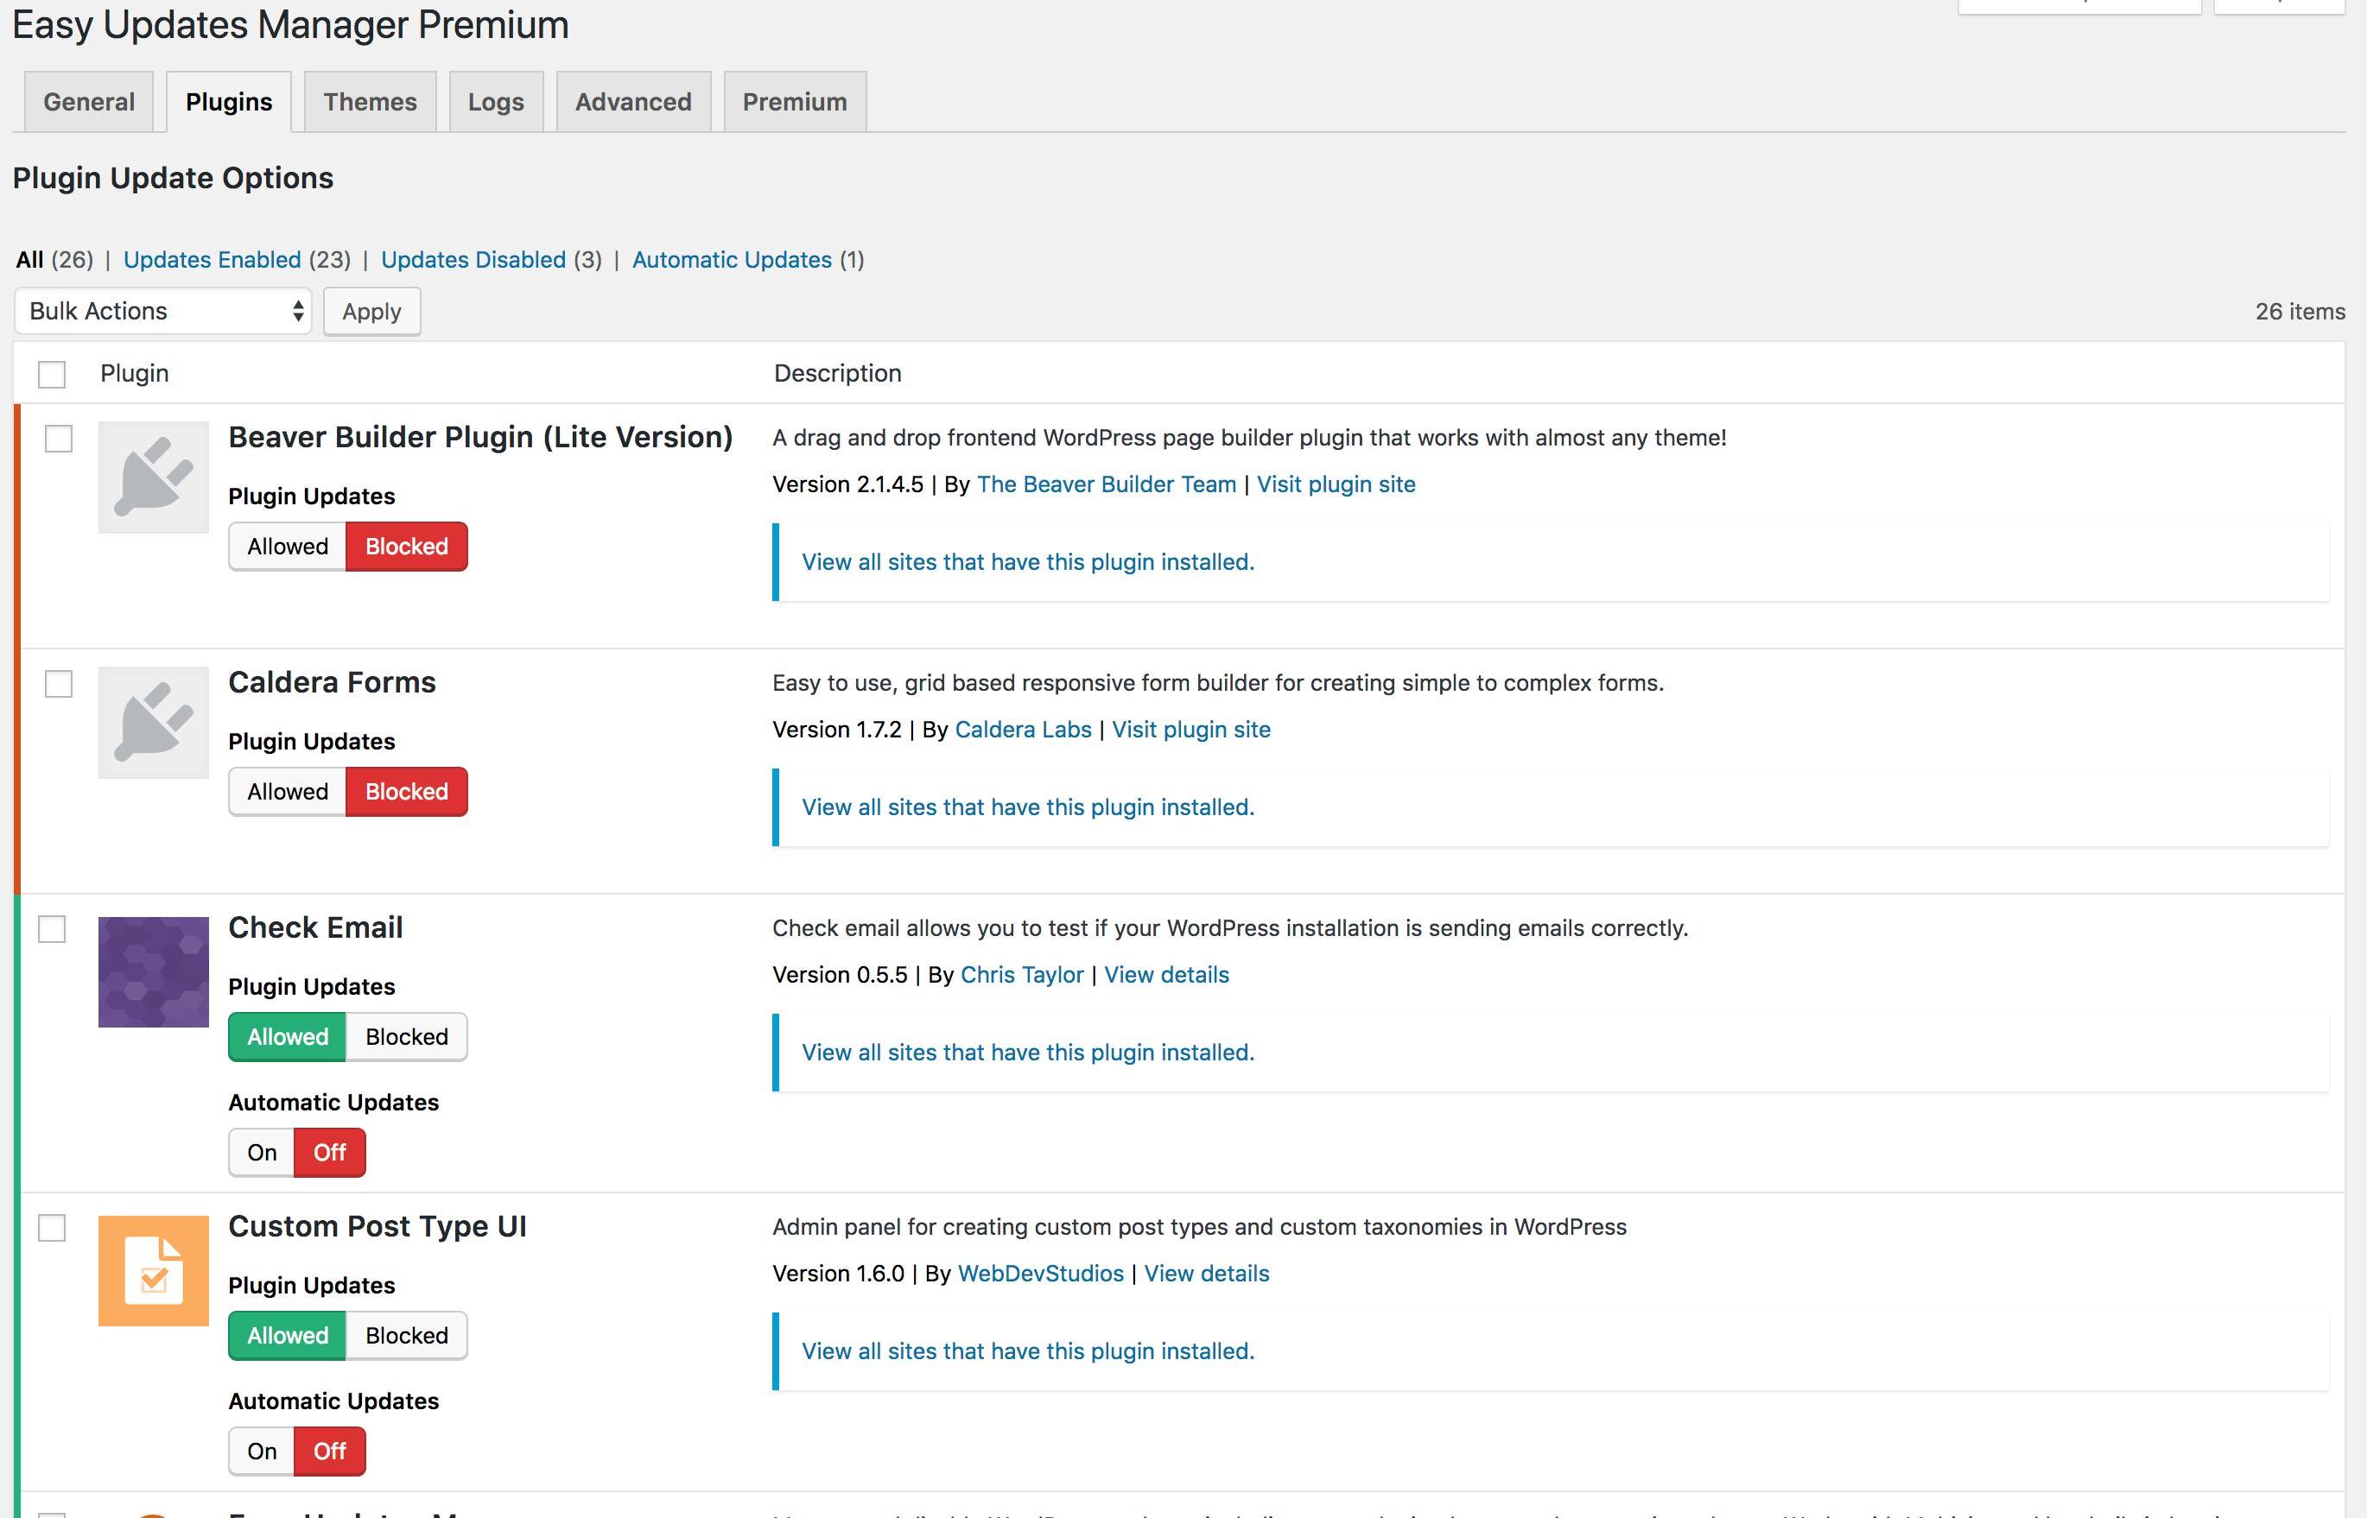Tick the select-all checkbox in Plugin header

pos(51,375)
